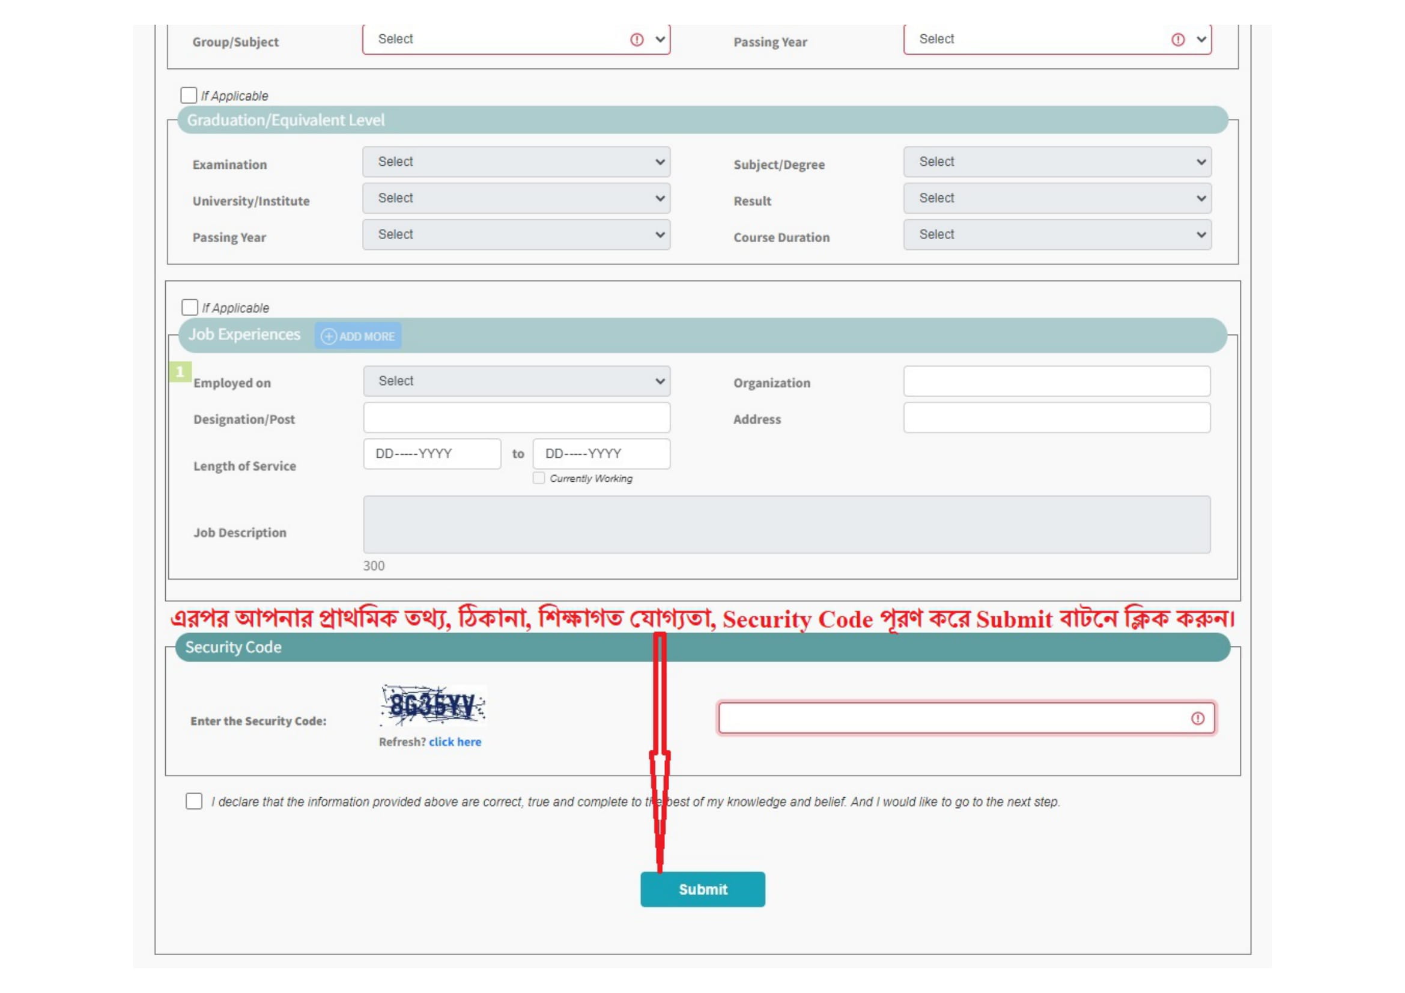Screen dimensions: 1405x993
Task: Click the green number 1 badge
Action: click(x=180, y=371)
